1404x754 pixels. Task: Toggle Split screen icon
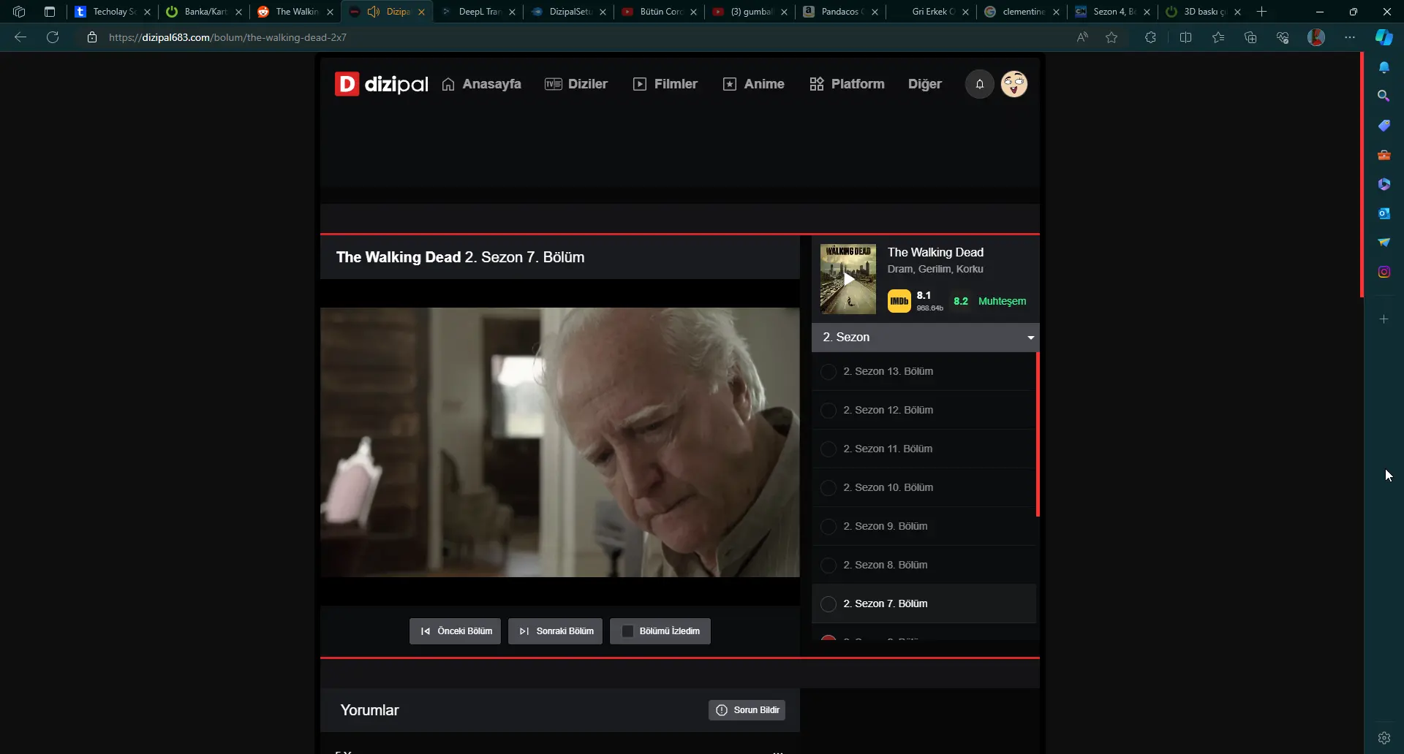coord(1185,37)
